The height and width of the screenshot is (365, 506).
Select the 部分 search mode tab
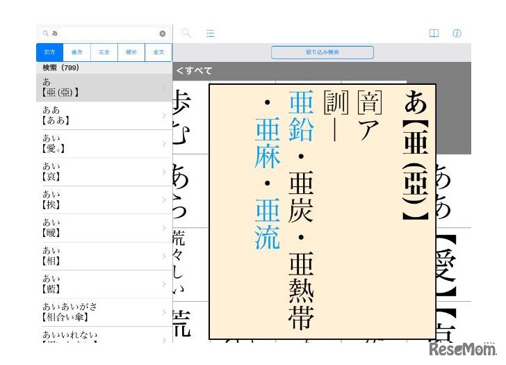point(131,52)
